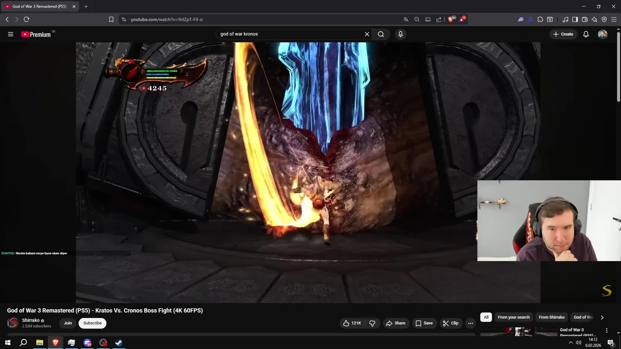
Task: Open volume control in tray
Action: 578,343
